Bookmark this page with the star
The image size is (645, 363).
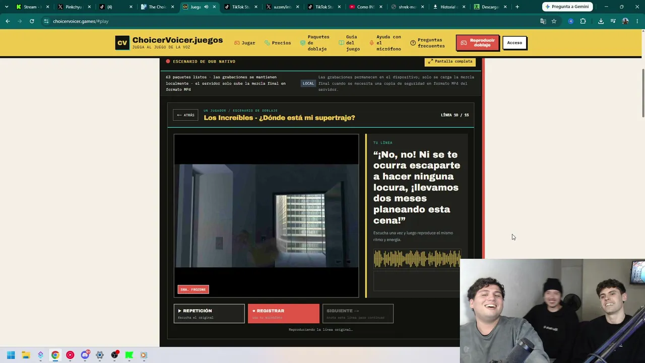pos(554,21)
